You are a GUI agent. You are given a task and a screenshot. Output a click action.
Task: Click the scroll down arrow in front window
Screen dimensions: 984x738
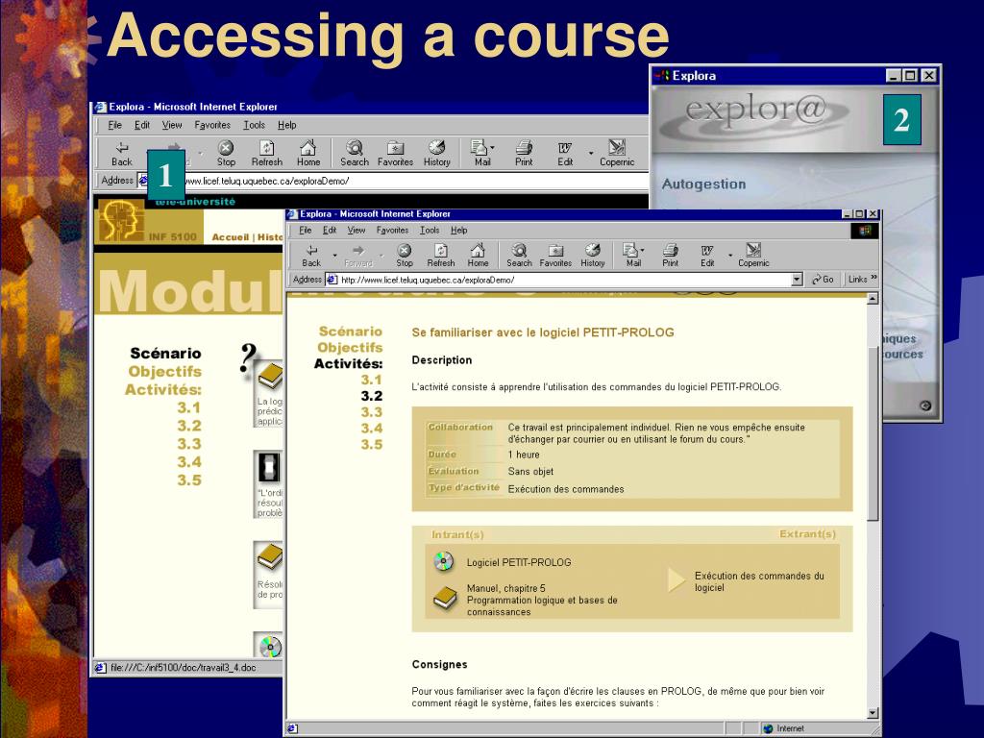click(x=873, y=713)
